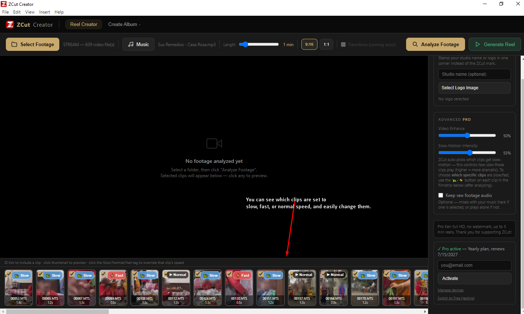Click the Fast tag on clip 00130.MTS
Image resolution: width=524 pixels, height=314 pixels.
(x=242, y=276)
